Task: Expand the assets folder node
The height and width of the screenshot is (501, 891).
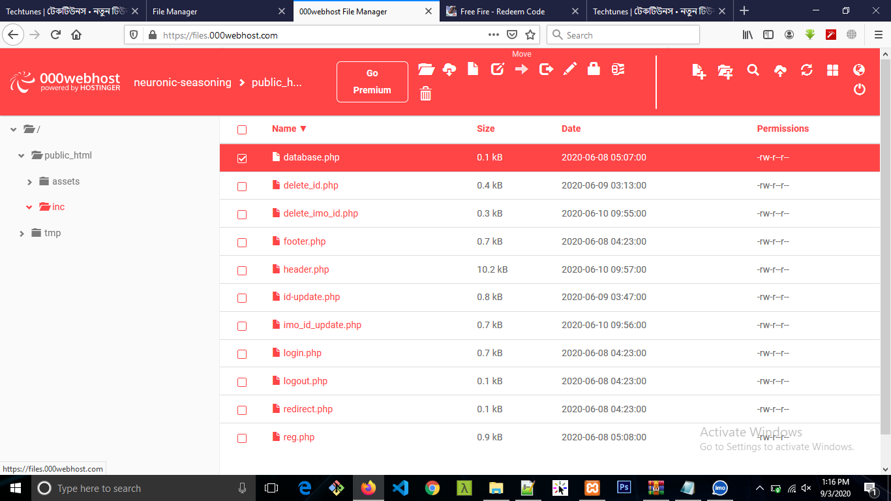Action: pyautogui.click(x=29, y=182)
